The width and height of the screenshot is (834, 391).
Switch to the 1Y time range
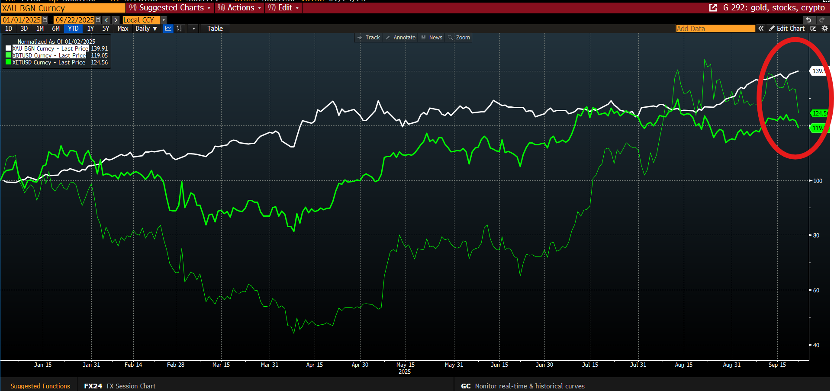pos(90,29)
